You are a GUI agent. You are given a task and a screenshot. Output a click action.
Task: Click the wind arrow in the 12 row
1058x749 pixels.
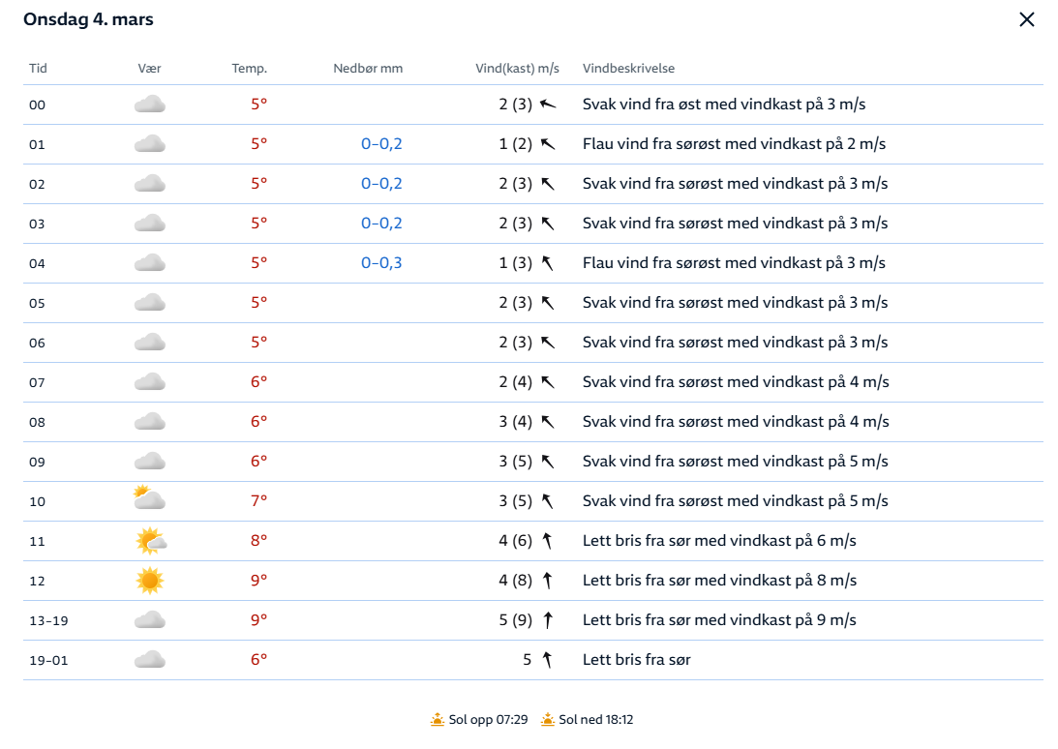pyautogui.click(x=548, y=581)
